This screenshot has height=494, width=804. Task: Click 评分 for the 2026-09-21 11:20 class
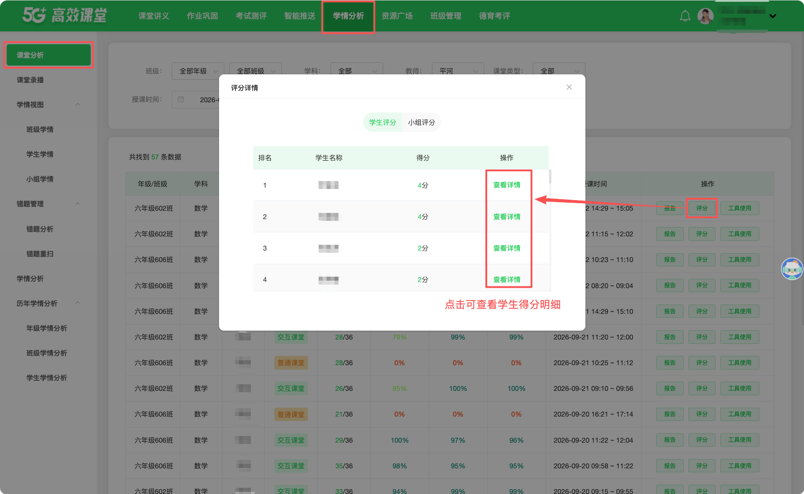[702, 337]
